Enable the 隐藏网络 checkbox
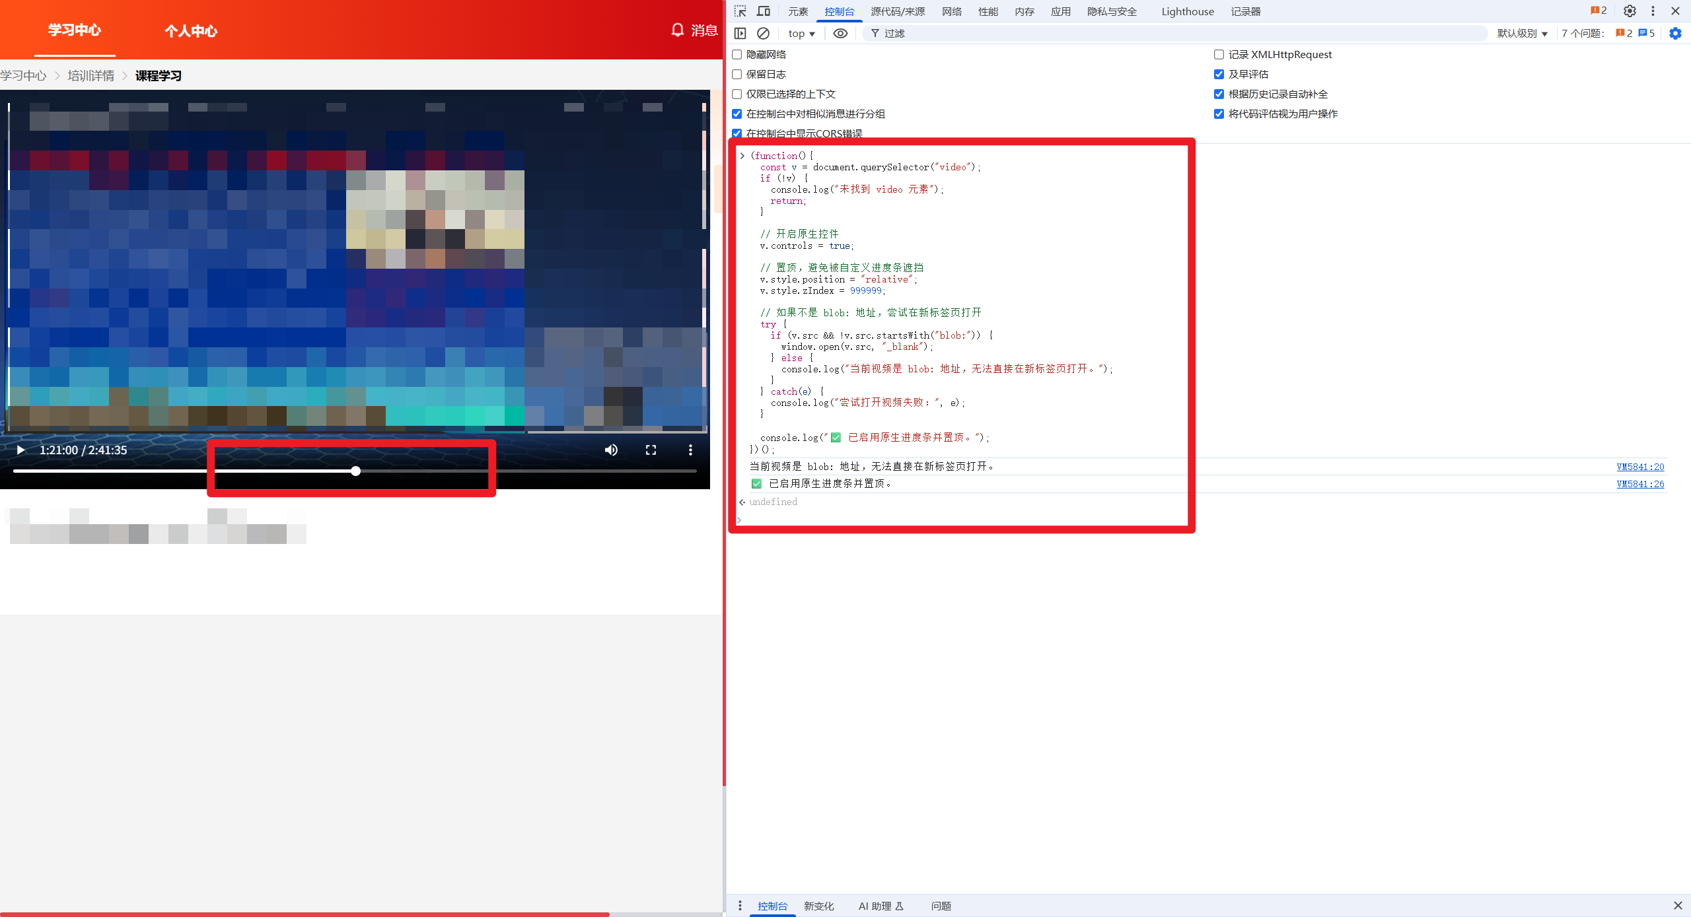Image resolution: width=1691 pixels, height=917 pixels. point(737,54)
